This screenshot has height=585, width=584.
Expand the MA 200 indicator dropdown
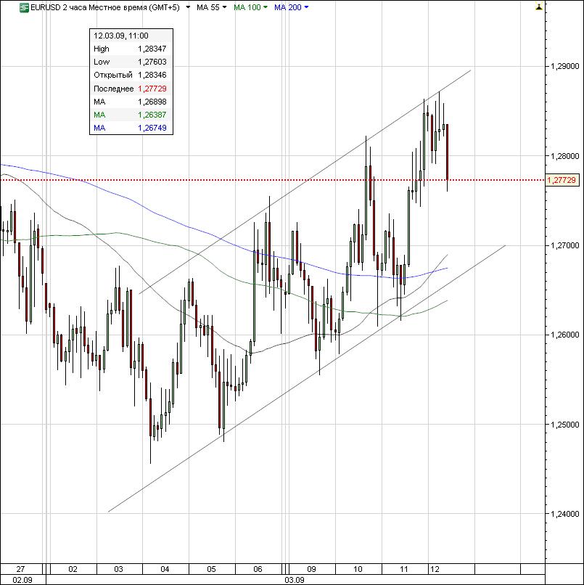tap(306, 7)
